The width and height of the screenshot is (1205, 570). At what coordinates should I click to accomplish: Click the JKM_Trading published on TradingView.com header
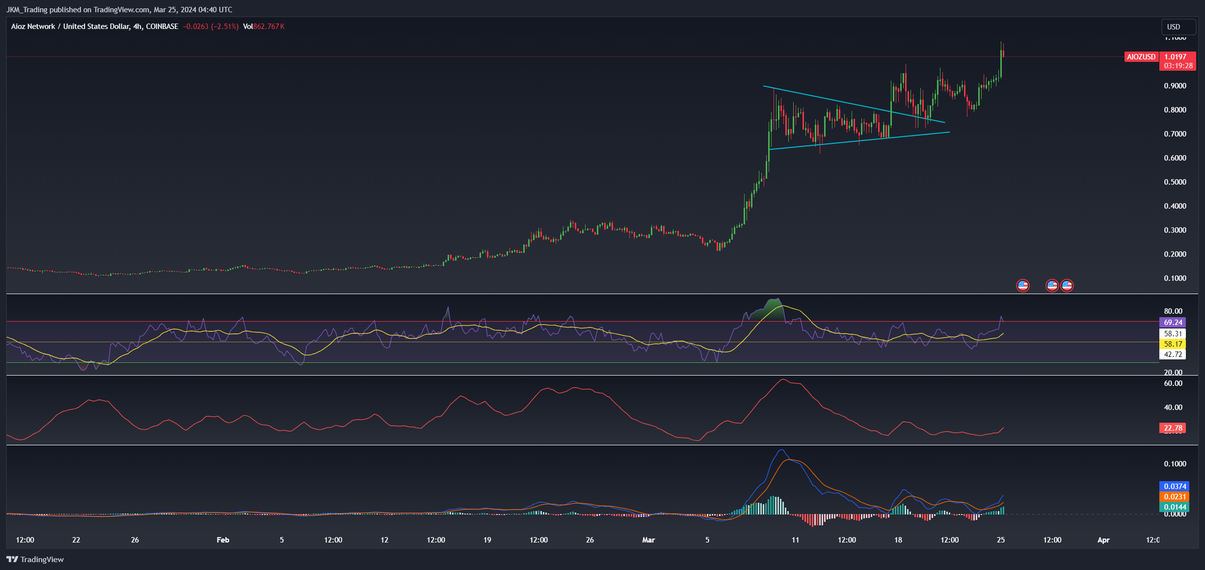coord(119,9)
